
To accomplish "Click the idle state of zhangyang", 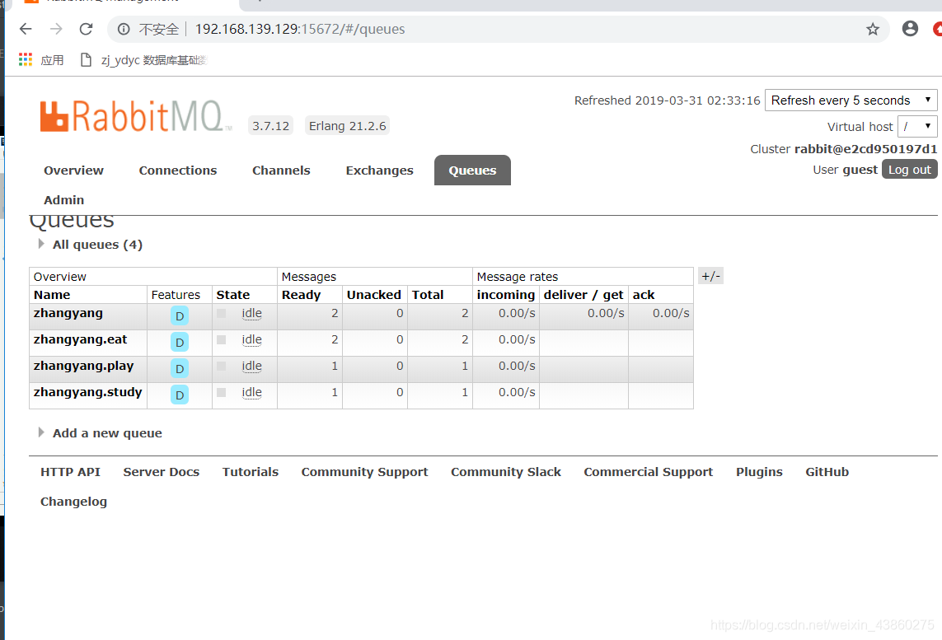I will click(x=251, y=313).
